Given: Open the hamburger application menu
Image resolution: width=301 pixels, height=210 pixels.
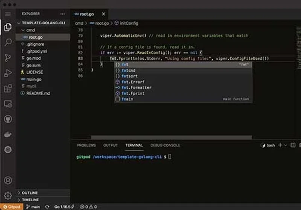Looking at the screenshot, I should pyautogui.click(x=8, y=14).
